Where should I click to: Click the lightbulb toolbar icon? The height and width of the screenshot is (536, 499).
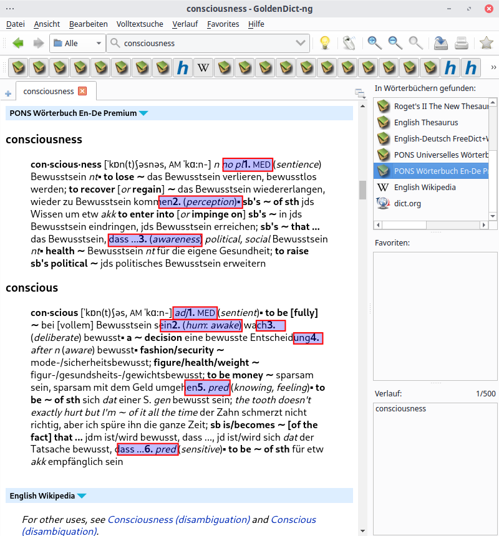click(324, 43)
